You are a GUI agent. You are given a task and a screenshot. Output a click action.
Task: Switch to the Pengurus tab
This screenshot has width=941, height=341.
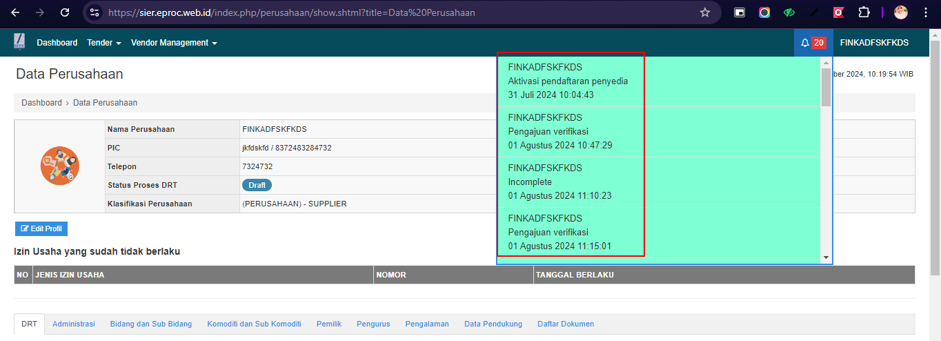click(373, 324)
